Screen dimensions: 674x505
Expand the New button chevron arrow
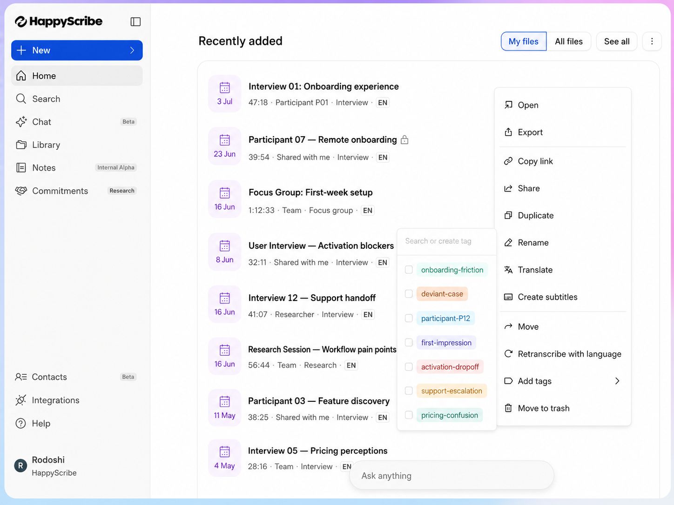pos(132,50)
